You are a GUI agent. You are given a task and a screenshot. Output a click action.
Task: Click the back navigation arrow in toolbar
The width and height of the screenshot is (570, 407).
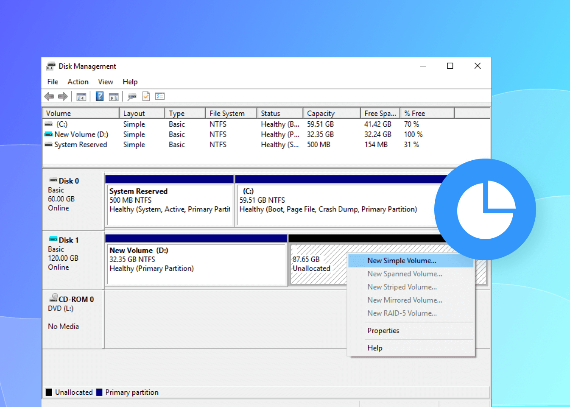(x=49, y=96)
